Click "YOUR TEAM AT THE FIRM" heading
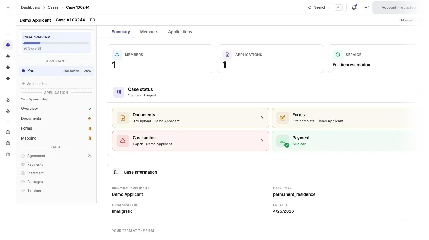 point(133,231)
